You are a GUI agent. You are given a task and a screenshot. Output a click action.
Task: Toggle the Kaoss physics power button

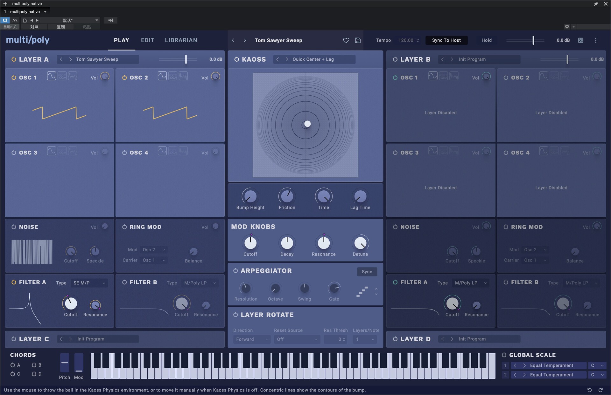tap(236, 59)
